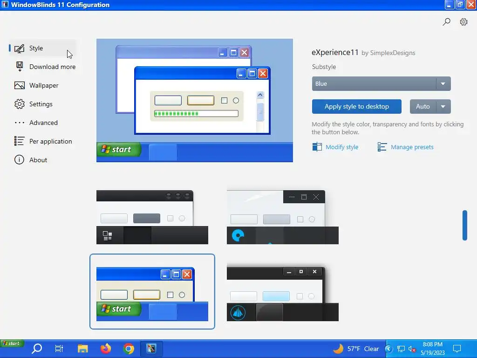Launch Firefox from the taskbar
The image size is (477, 358).
point(106,349)
